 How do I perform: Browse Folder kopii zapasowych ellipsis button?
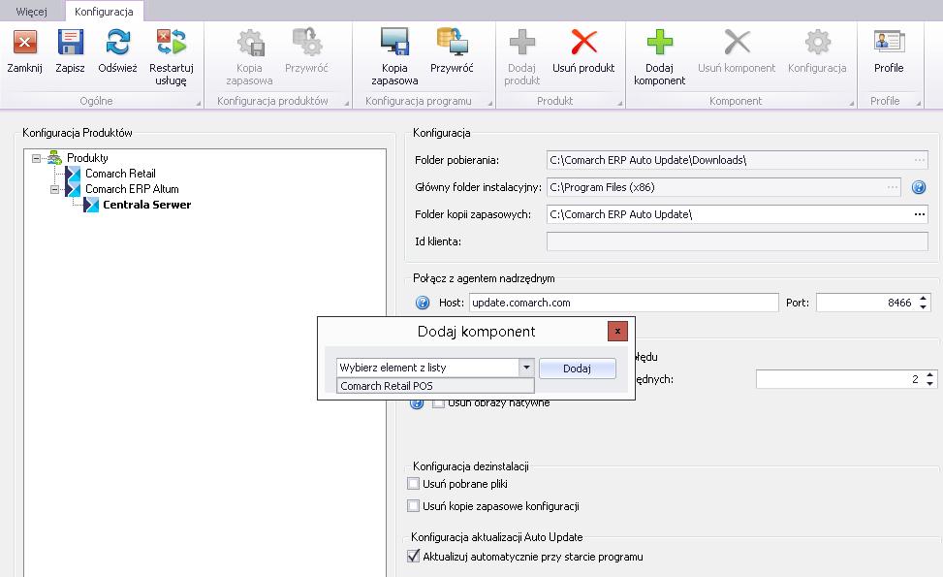pos(920,214)
